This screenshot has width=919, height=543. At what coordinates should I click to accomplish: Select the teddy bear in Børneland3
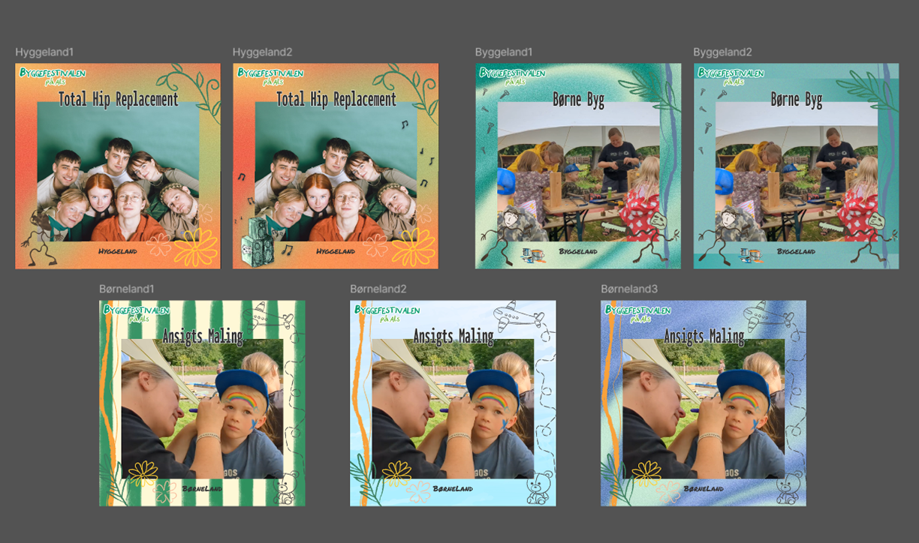tap(788, 489)
